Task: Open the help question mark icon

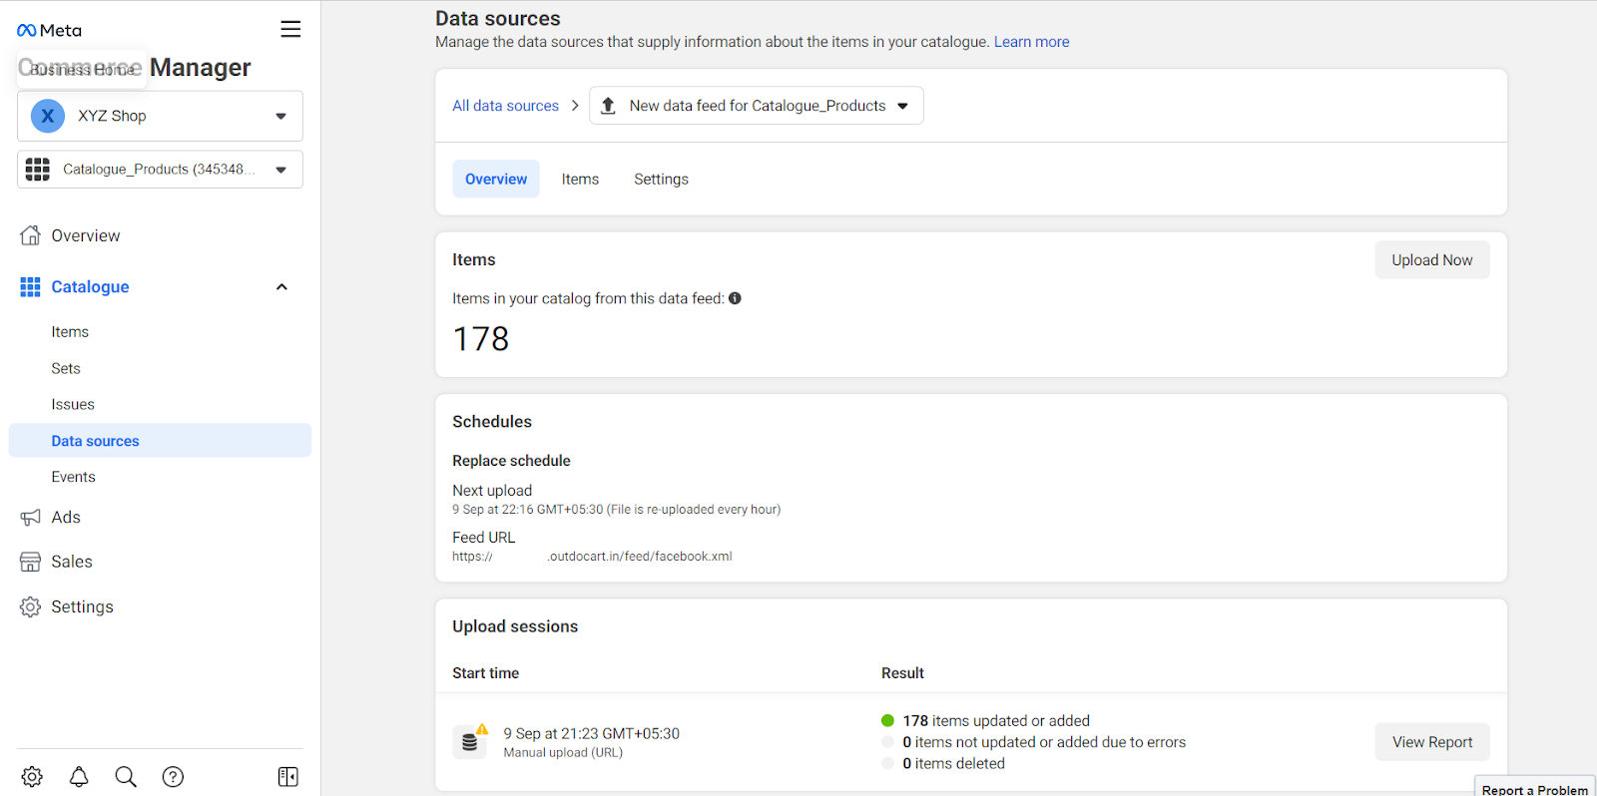Action: [173, 776]
